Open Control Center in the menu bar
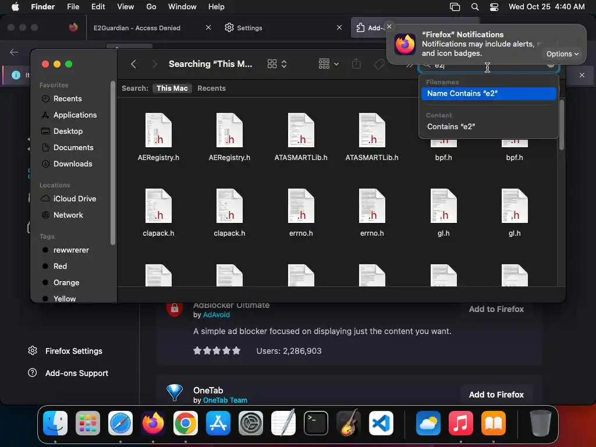 [x=494, y=7]
